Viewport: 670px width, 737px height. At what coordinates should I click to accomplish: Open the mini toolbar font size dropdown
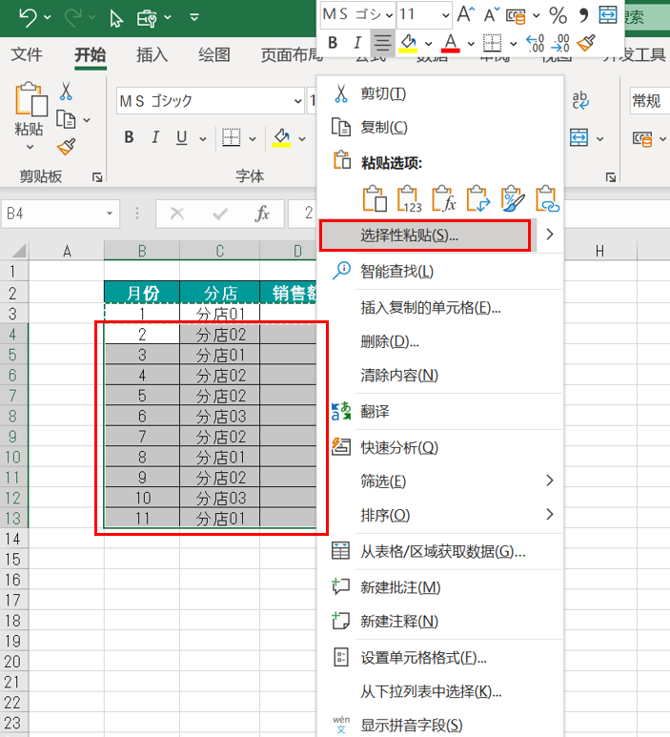click(445, 15)
